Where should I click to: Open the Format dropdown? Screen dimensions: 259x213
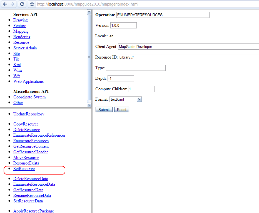click(x=126, y=99)
